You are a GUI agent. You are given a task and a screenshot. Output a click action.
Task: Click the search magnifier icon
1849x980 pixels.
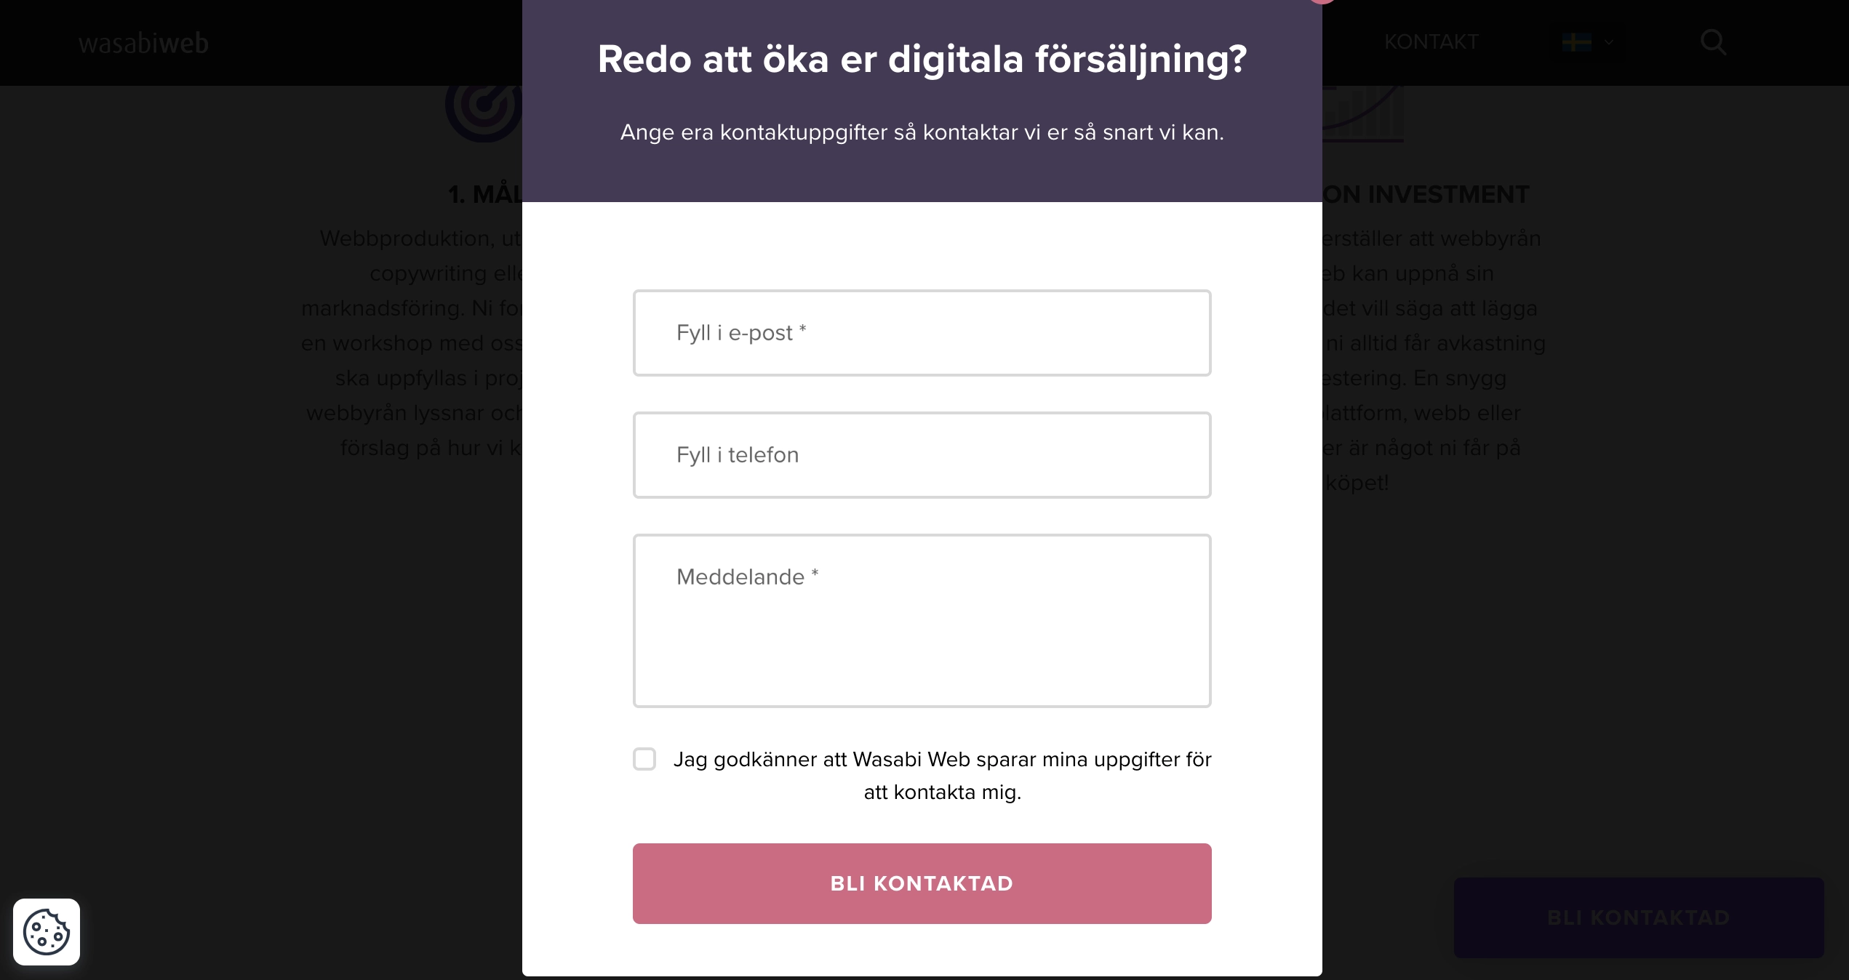click(x=1713, y=42)
